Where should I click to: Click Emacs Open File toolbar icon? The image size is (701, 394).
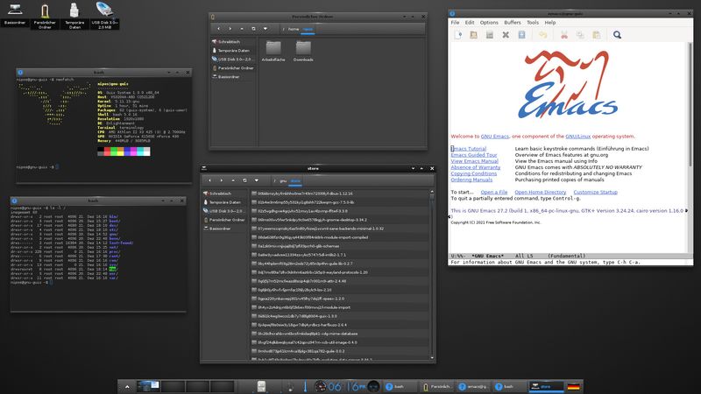473,35
